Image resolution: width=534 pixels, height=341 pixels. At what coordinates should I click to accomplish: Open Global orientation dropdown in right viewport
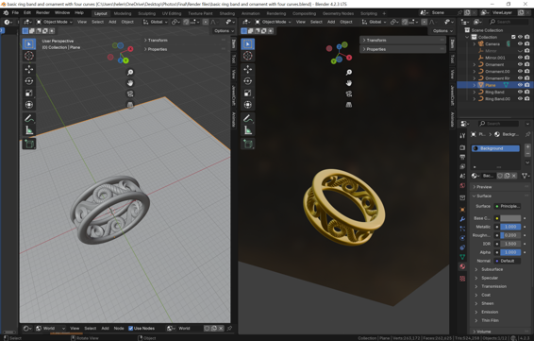tap(374, 22)
